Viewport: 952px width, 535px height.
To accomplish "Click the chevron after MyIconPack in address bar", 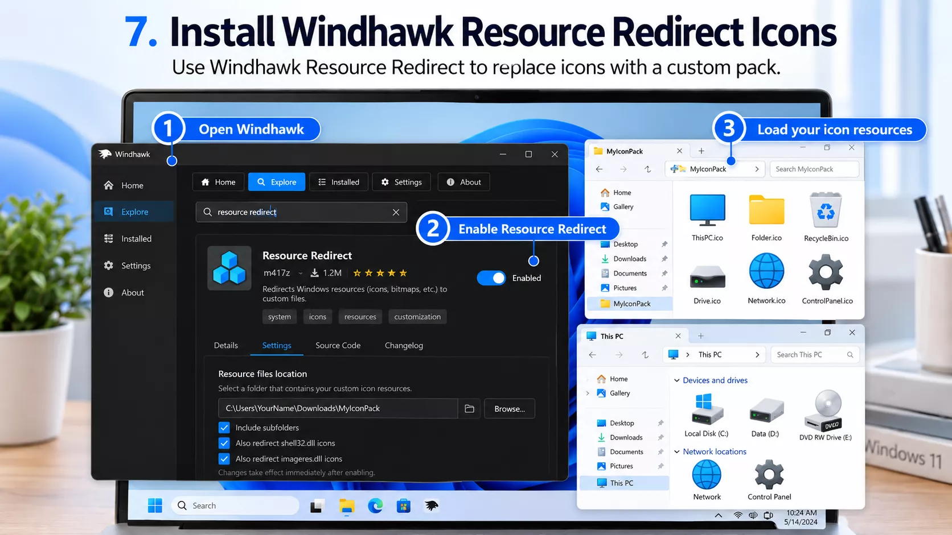I will tap(757, 169).
